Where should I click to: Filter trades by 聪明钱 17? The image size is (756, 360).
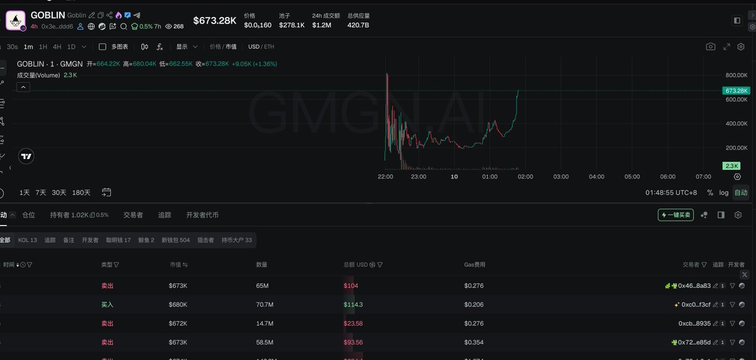tap(118, 240)
